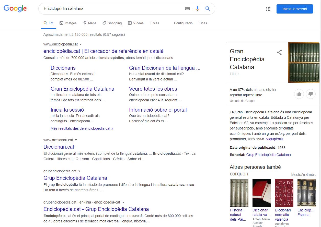Click the blue search magnifier icon
Viewport: 321px width, 227px height.
[x=208, y=9]
